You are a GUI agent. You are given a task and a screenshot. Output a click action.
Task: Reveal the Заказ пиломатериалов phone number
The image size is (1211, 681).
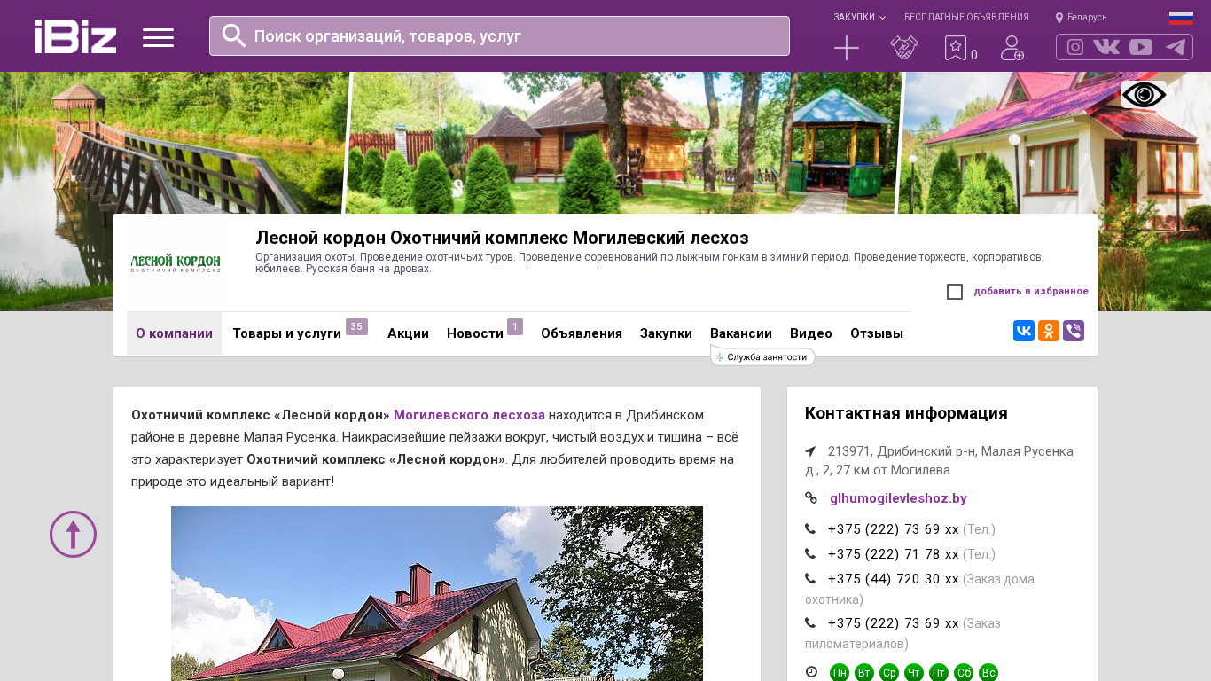pyautogui.click(x=894, y=623)
